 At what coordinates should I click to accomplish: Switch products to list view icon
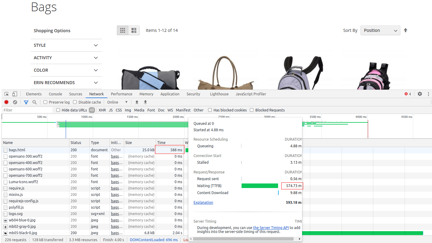click(134, 30)
